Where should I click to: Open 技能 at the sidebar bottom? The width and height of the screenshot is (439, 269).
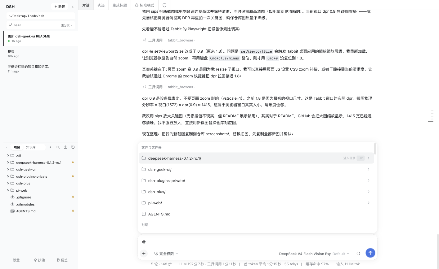(x=39, y=260)
